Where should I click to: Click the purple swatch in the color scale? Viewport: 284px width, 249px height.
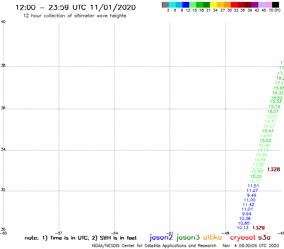pos(255,5)
